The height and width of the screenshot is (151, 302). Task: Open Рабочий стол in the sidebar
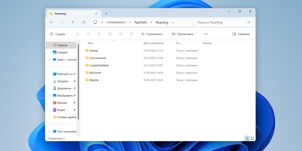[63, 74]
